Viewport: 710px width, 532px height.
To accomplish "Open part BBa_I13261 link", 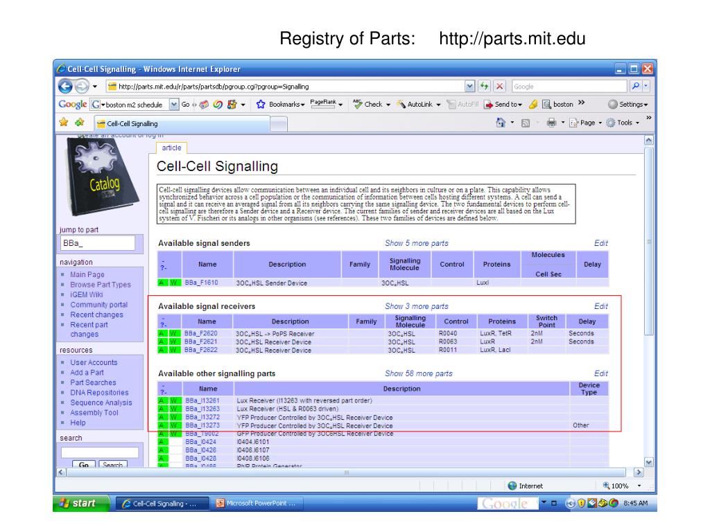I will [202, 401].
